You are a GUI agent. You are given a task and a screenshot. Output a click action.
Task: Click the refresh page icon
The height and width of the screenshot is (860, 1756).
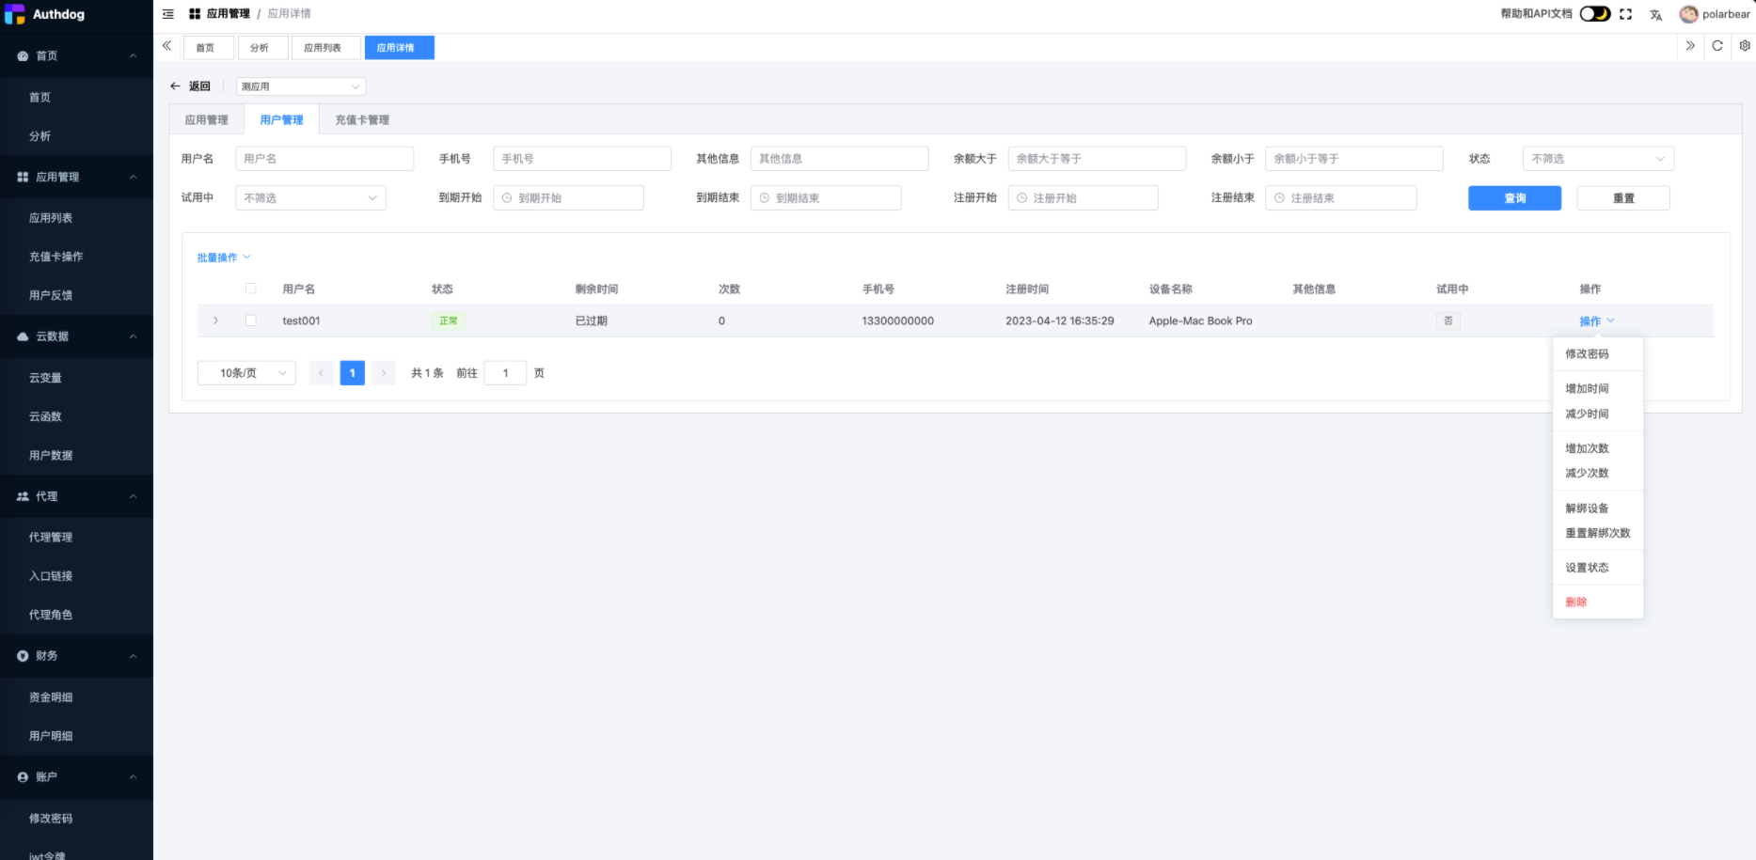click(x=1717, y=46)
